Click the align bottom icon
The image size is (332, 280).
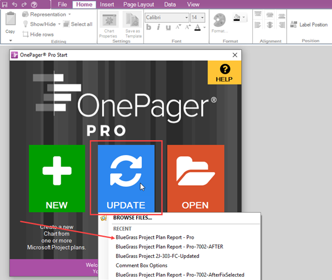[x=282, y=16]
